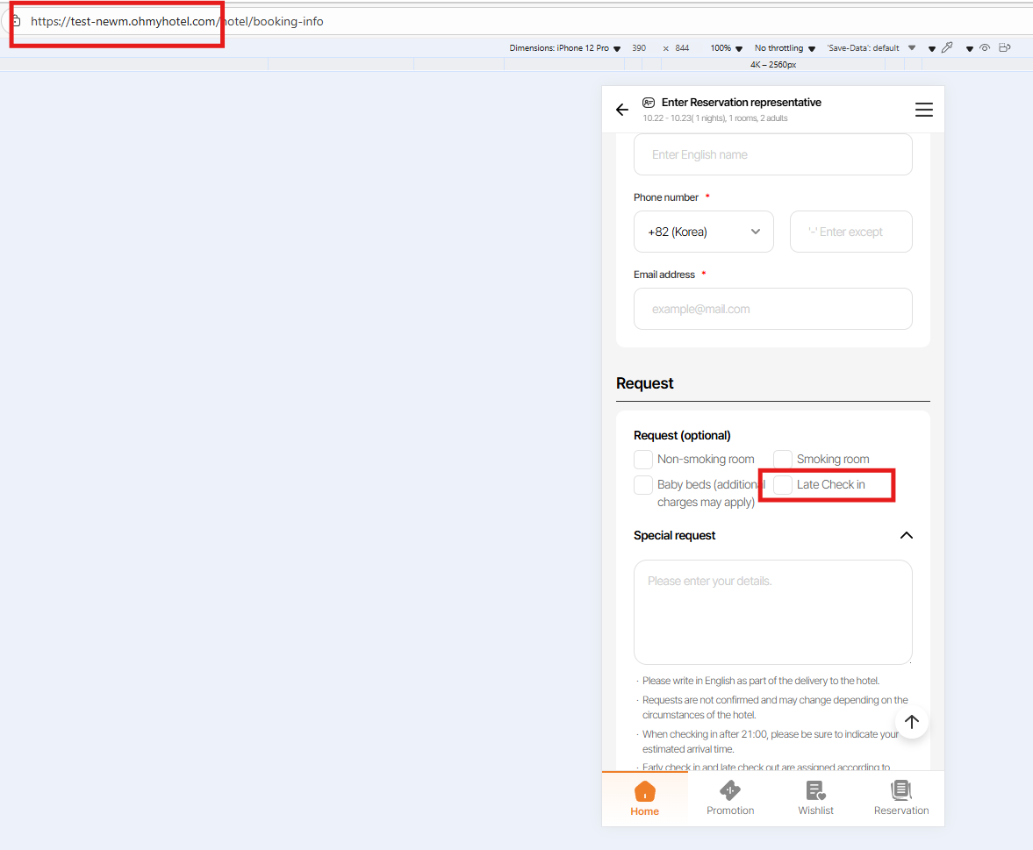
Task: Click the site info icon in address bar
Action: (16, 21)
